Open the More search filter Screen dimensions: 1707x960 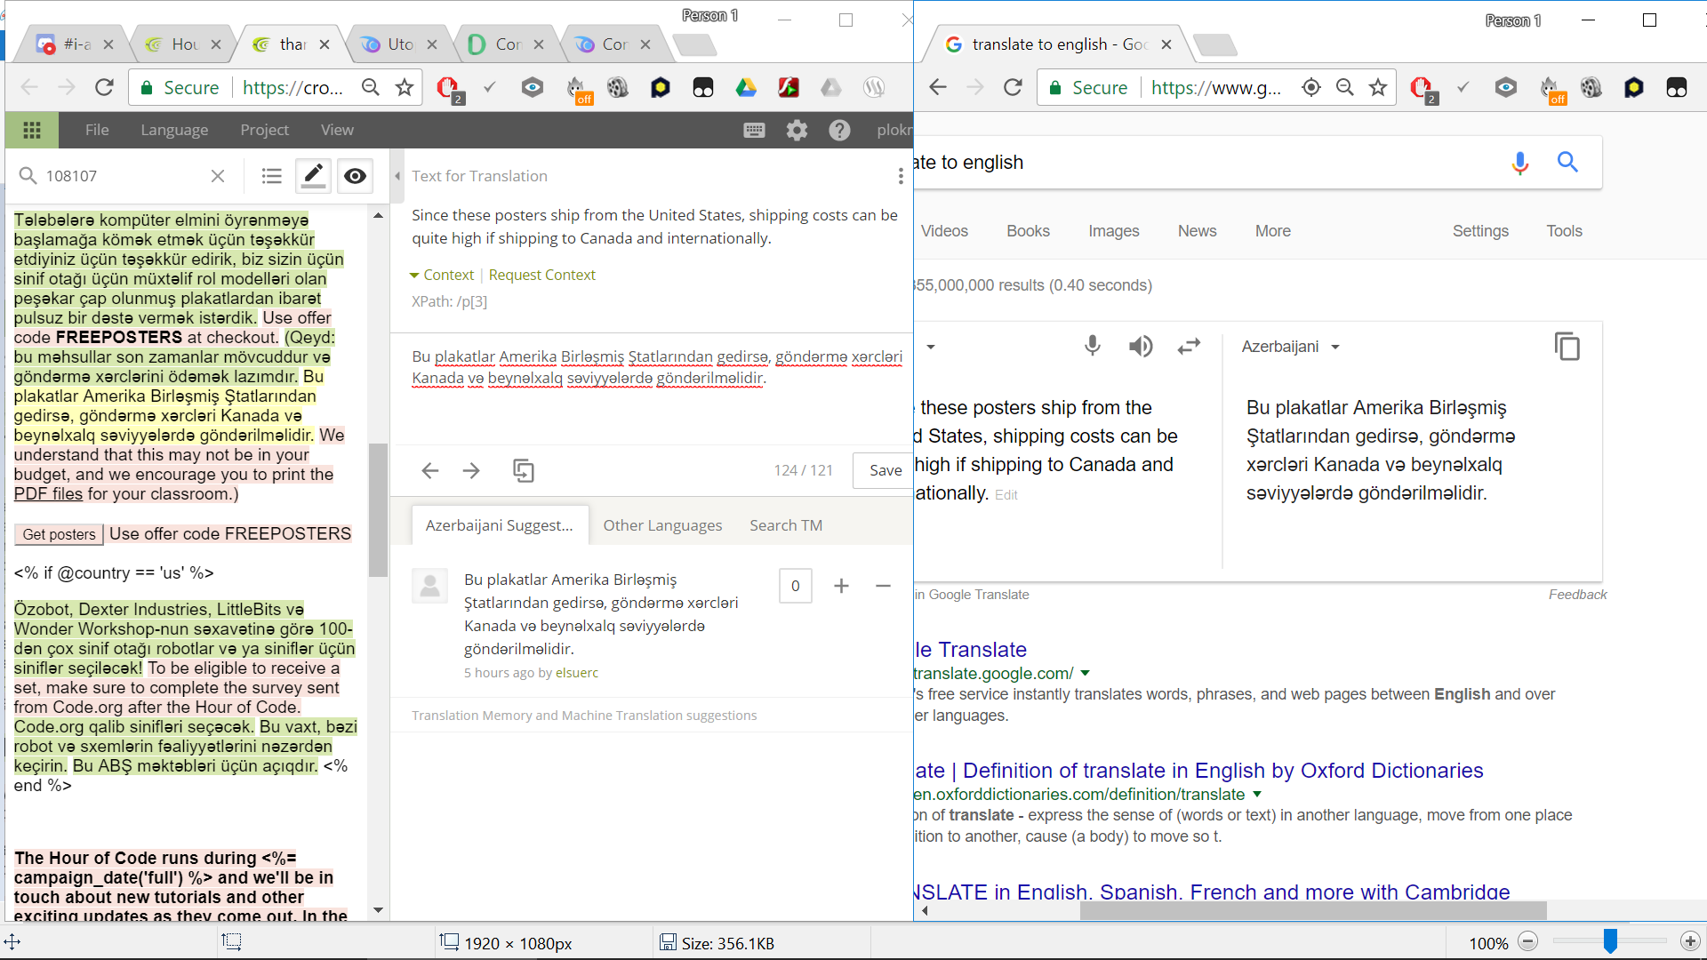[x=1272, y=231]
